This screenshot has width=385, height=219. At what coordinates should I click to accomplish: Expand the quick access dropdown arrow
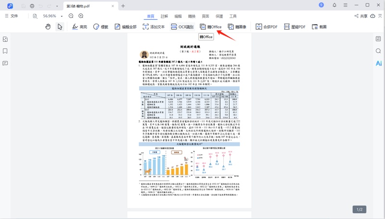tap(57, 6)
